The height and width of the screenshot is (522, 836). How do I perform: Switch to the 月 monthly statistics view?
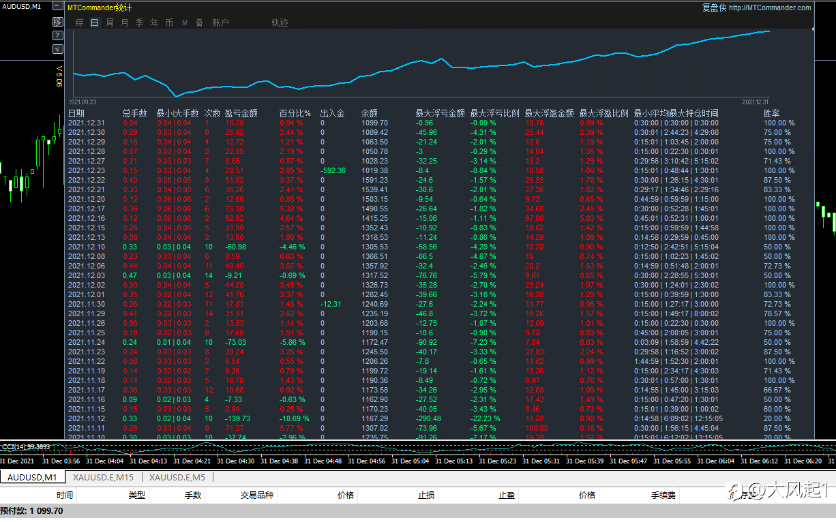pyautogui.click(x=124, y=22)
